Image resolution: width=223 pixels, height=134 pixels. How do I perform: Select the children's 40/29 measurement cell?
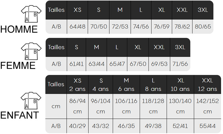click(x=77, y=126)
